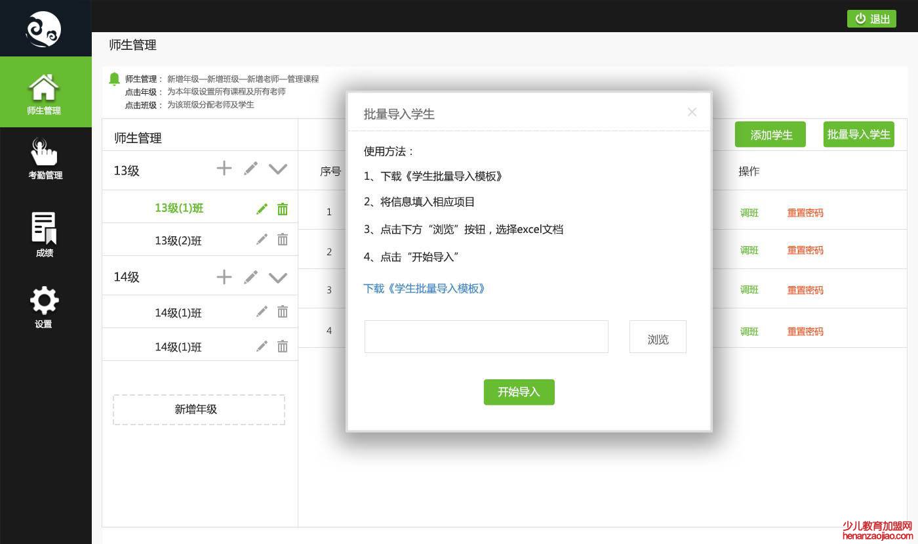
Task: Open the 设置 gear icon
Action: point(44,301)
